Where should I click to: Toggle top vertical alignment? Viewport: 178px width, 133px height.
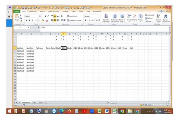click(52, 16)
